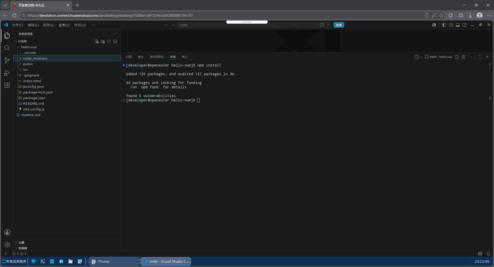This screenshot has width=494, height=267.
Task: Open the Accounts menu in activity bar
Action: [x=7, y=232]
